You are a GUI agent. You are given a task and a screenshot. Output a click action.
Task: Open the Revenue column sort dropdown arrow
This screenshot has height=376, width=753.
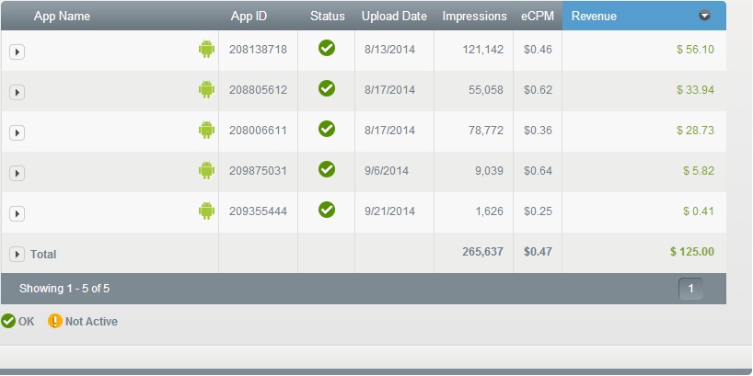tap(704, 16)
